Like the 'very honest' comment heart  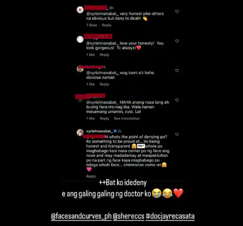point(177,12)
